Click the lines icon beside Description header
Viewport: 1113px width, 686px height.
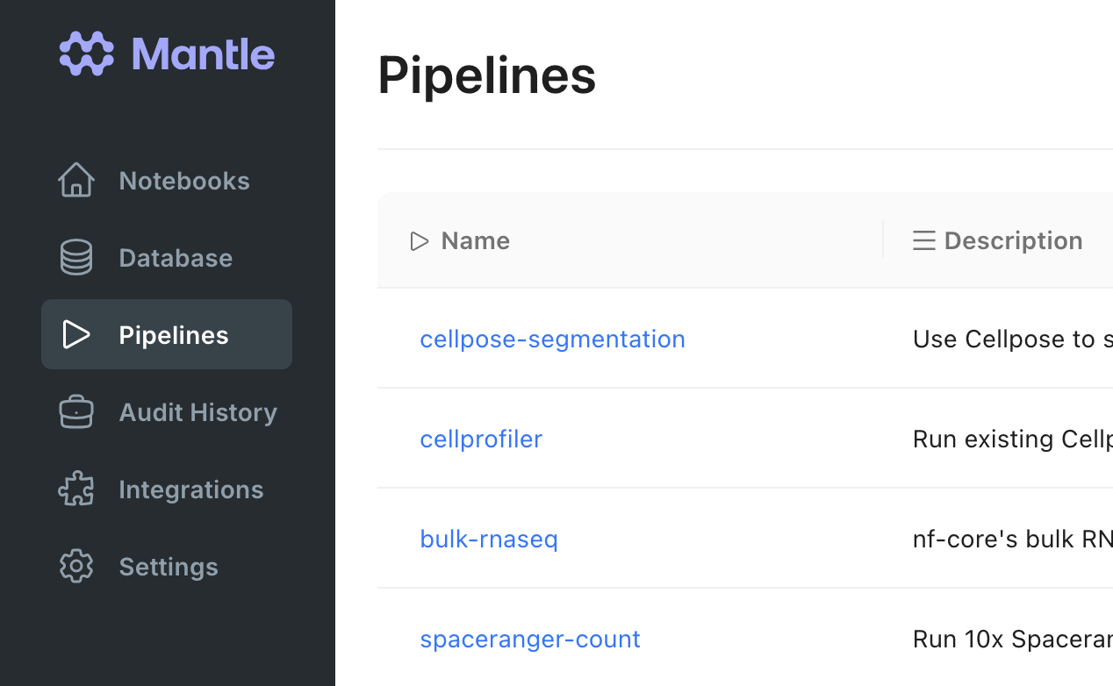click(923, 240)
